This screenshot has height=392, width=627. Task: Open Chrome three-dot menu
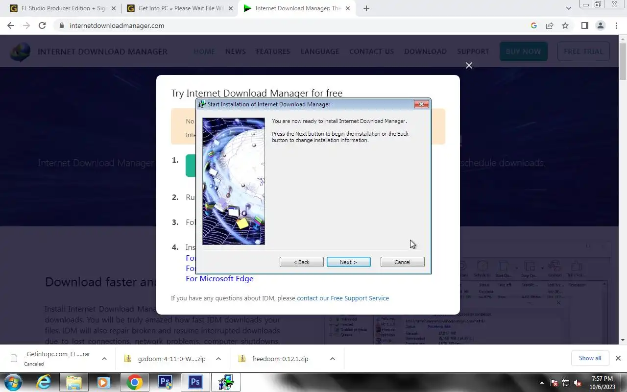[x=616, y=25]
